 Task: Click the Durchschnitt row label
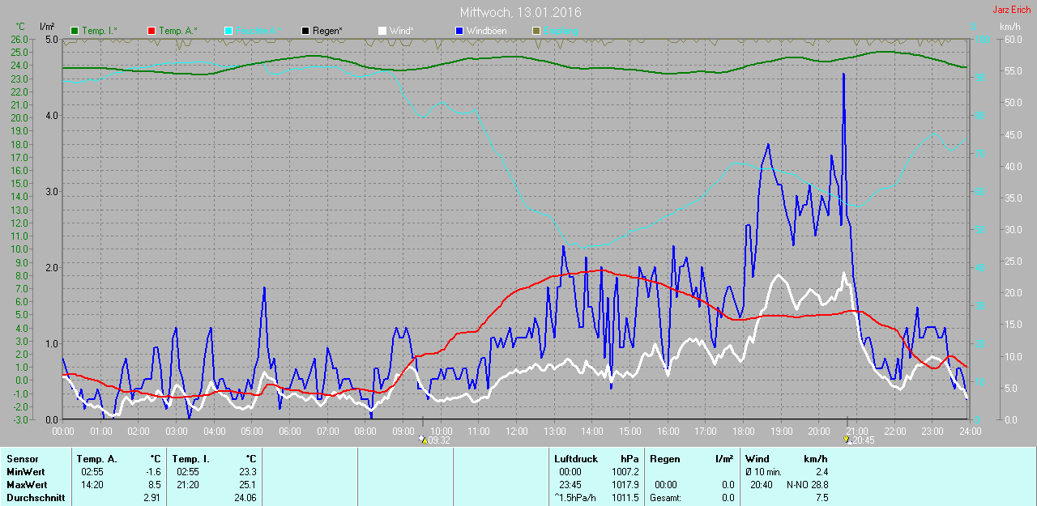(x=35, y=498)
